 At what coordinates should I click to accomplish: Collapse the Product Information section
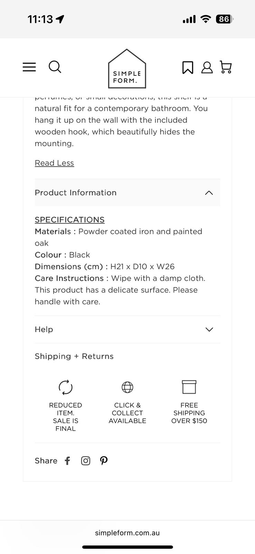pos(209,193)
